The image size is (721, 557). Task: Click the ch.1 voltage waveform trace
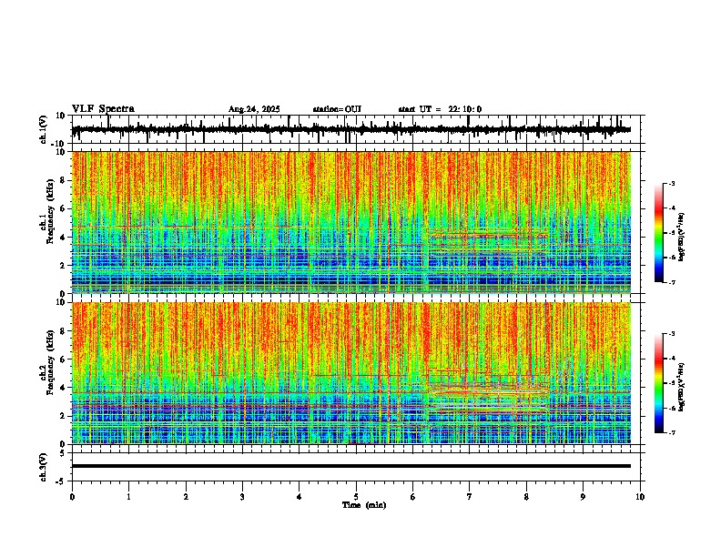tap(350, 130)
